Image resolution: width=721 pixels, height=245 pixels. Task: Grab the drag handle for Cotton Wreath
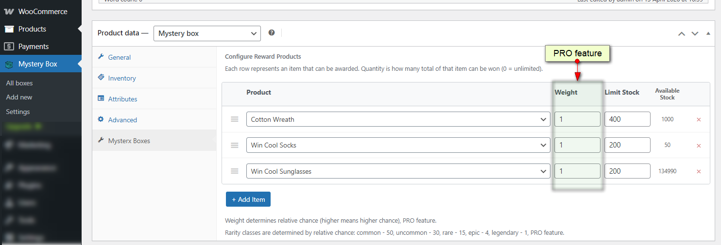click(235, 119)
